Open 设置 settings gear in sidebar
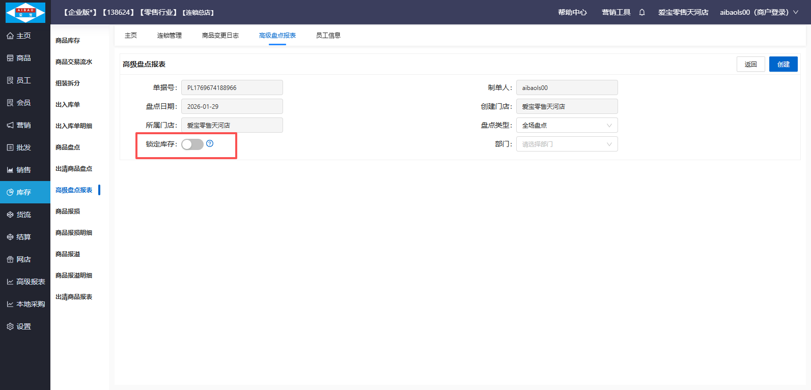 pyautogui.click(x=19, y=326)
